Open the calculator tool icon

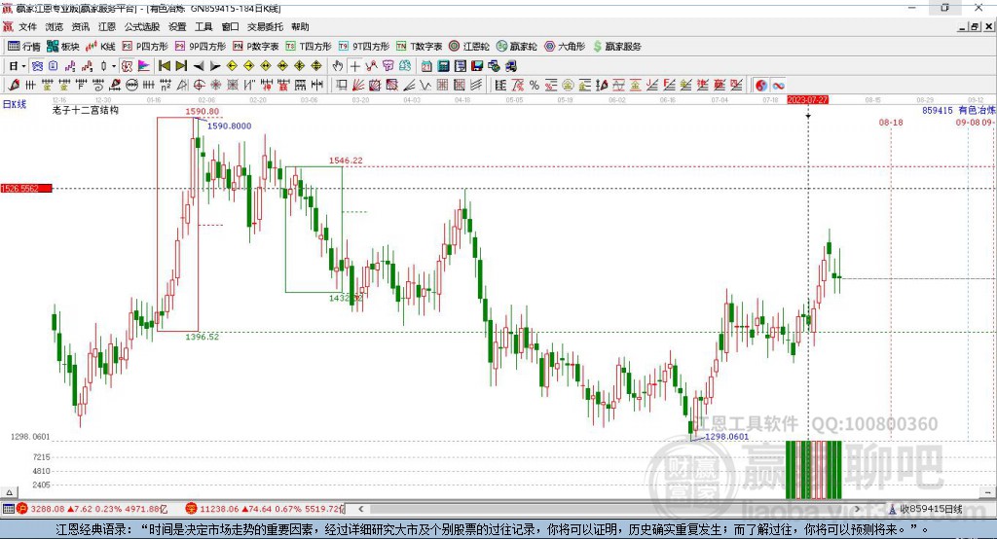tap(444, 66)
